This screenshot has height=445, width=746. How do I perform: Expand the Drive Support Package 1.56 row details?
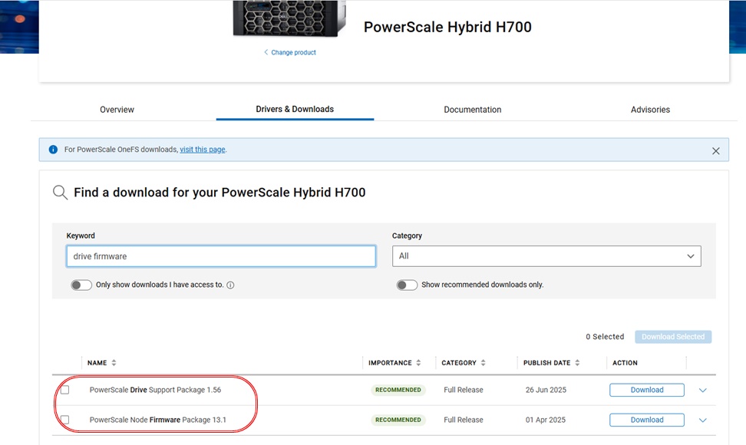(703, 391)
